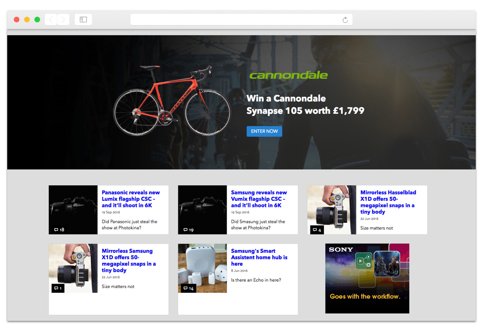
Task: Click the green fullscreen window button
Action: [37, 20]
